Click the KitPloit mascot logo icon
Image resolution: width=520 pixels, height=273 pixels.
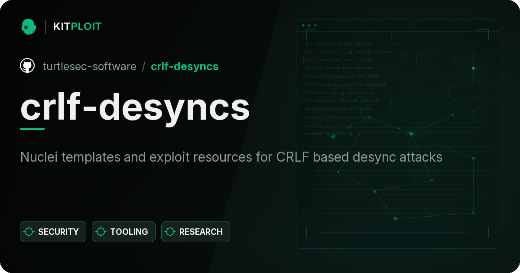[x=29, y=26]
